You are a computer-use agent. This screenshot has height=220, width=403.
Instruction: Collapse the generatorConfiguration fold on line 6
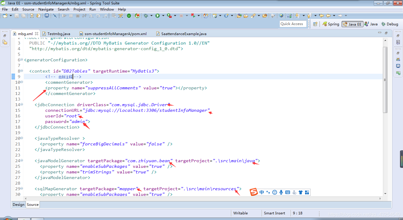tap(22, 60)
